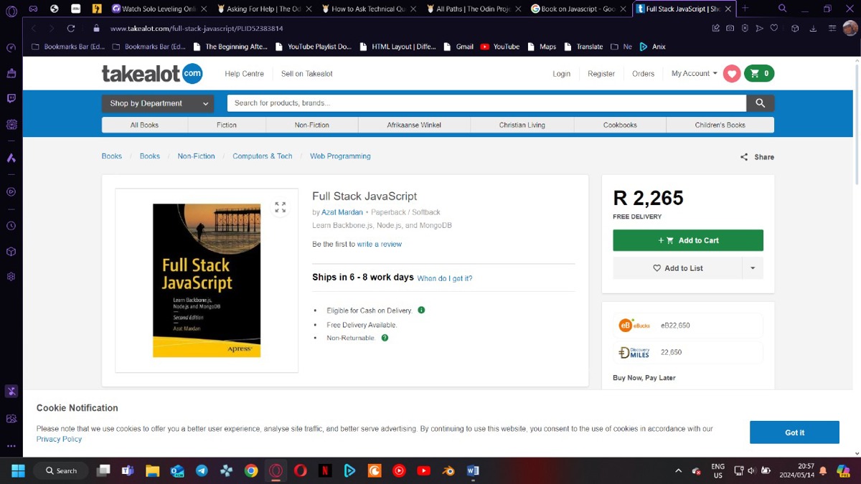Open the My Account dropdown

(694, 74)
